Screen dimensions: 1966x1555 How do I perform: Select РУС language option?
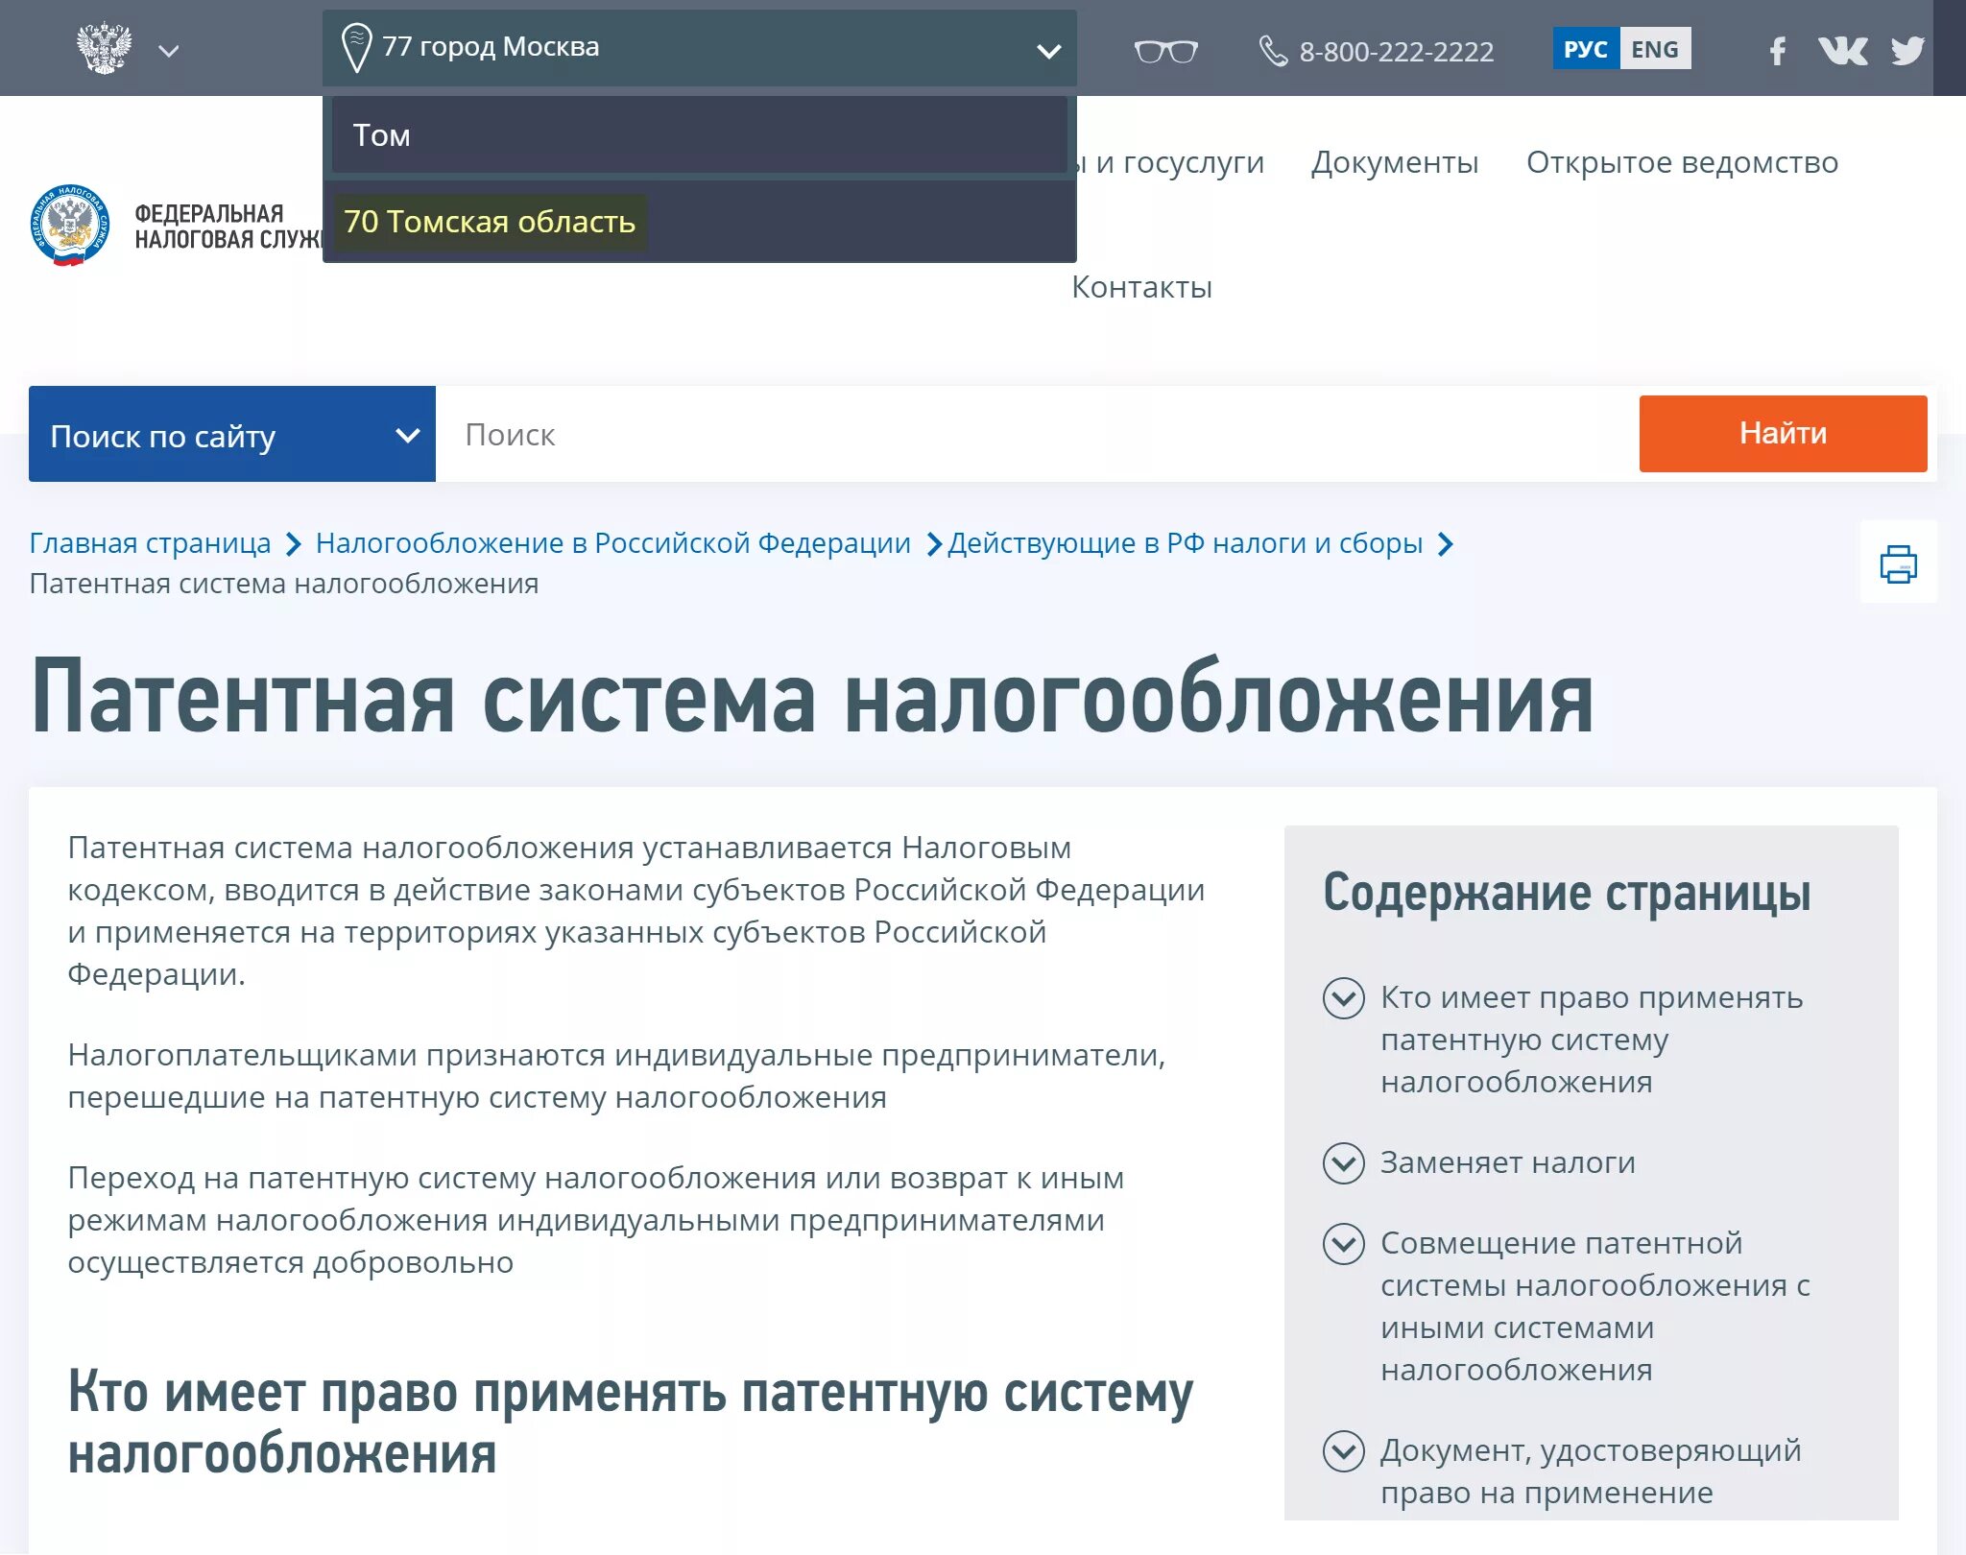[x=1585, y=49]
